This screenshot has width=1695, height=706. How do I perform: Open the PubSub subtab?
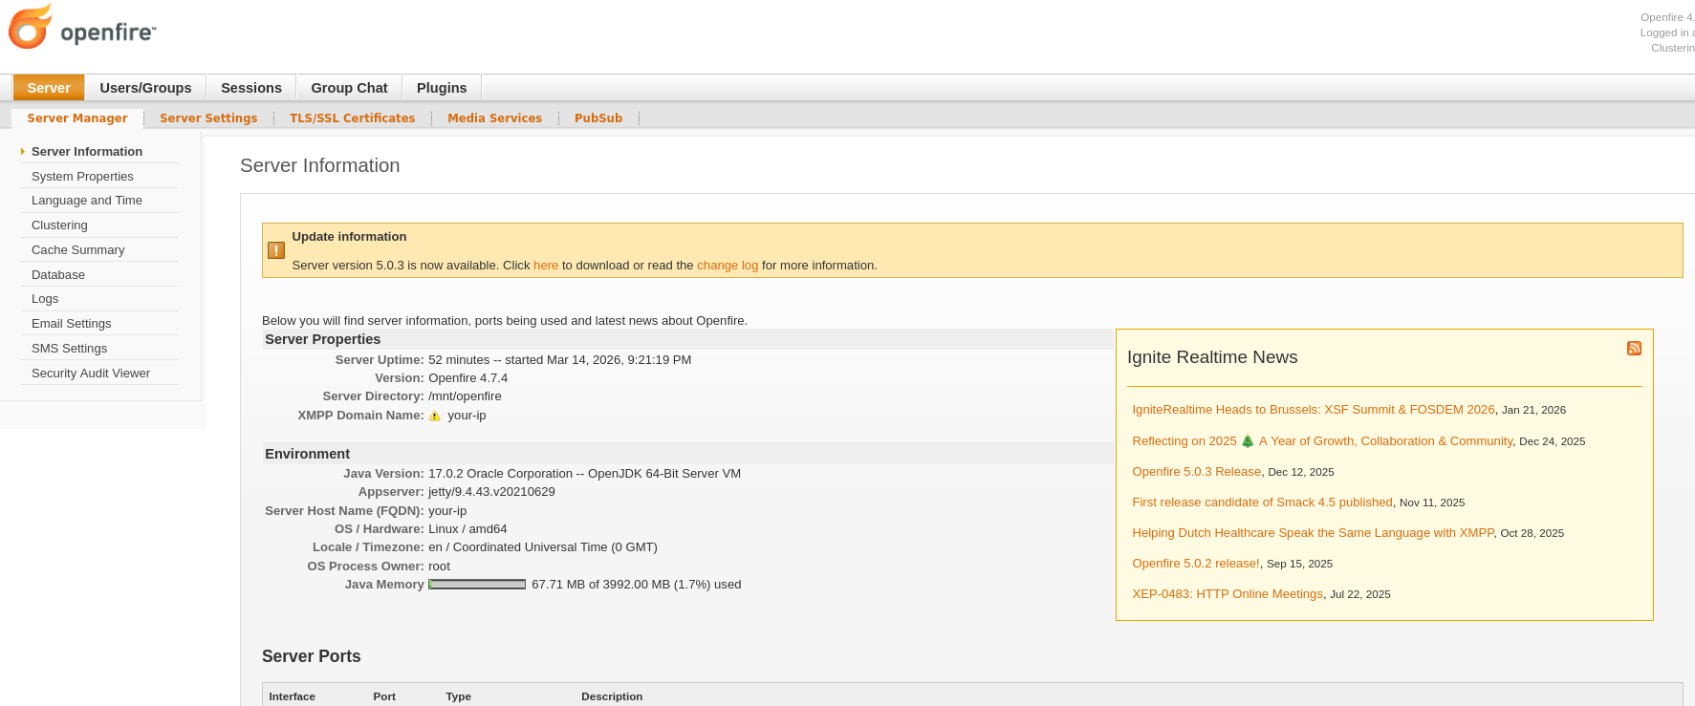pos(598,118)
